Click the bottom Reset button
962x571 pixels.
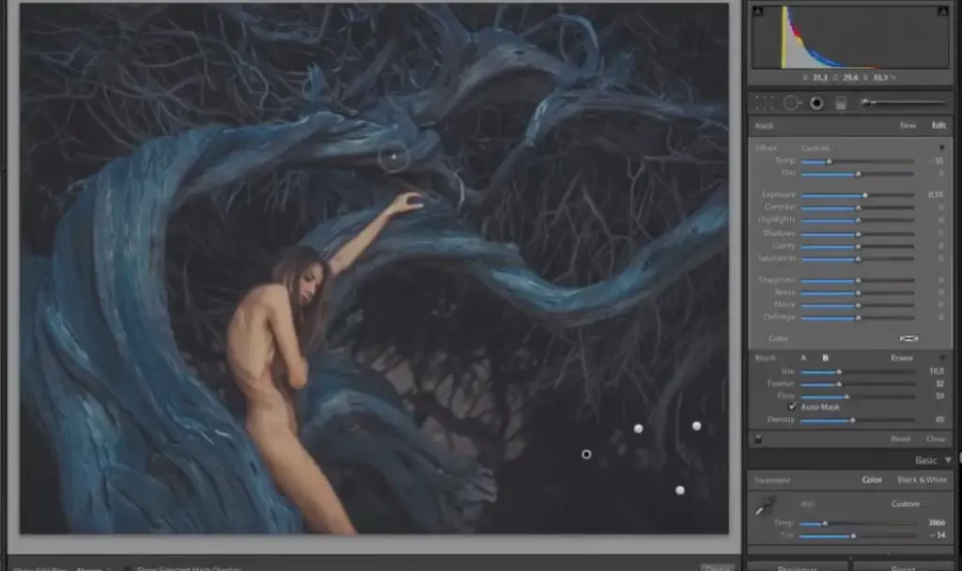(903, 567)
